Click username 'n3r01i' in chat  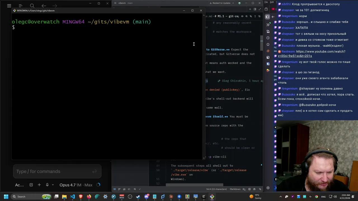point(286,4)
